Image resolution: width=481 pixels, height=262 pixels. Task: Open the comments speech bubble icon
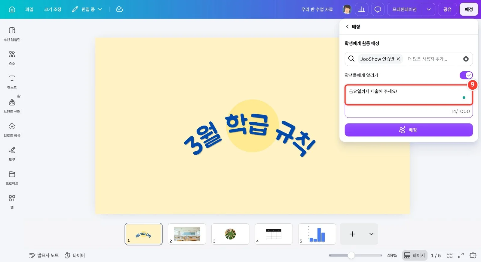[378, 9]
